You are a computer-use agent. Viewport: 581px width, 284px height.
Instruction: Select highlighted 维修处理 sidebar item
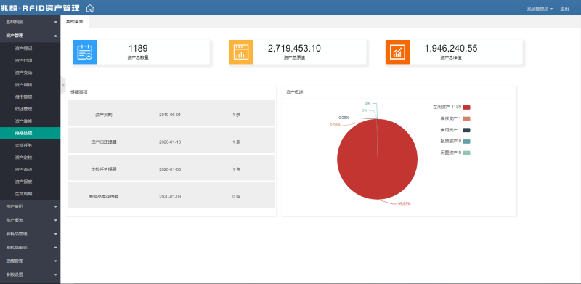[x=30, y=133]
